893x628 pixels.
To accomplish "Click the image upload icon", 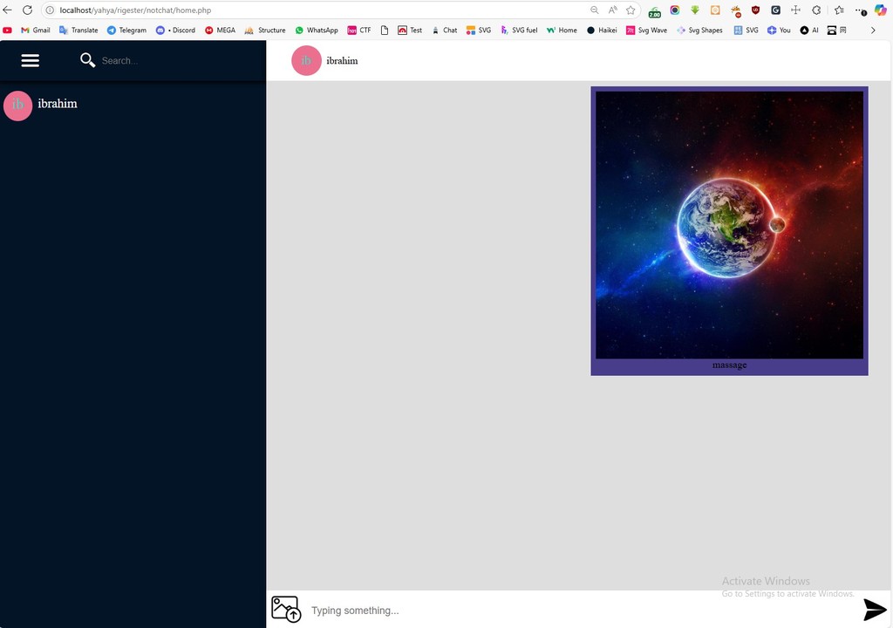I will pyautogui.click(x=286, y=609).
